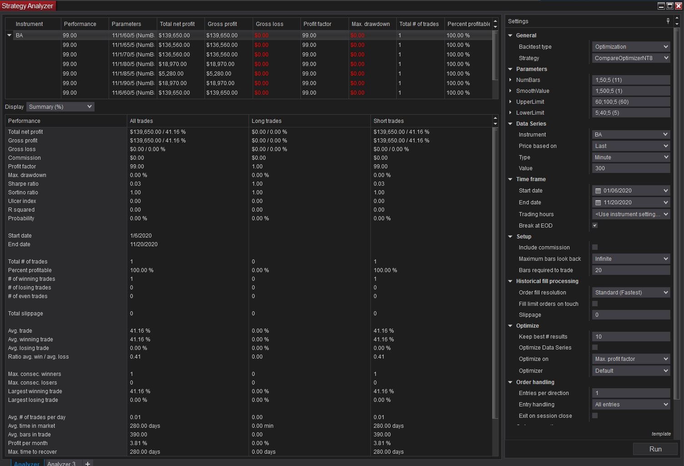The image size is (684, 466).
Task: Enable Include commission checkbox
Action: (x=595, y=247)
